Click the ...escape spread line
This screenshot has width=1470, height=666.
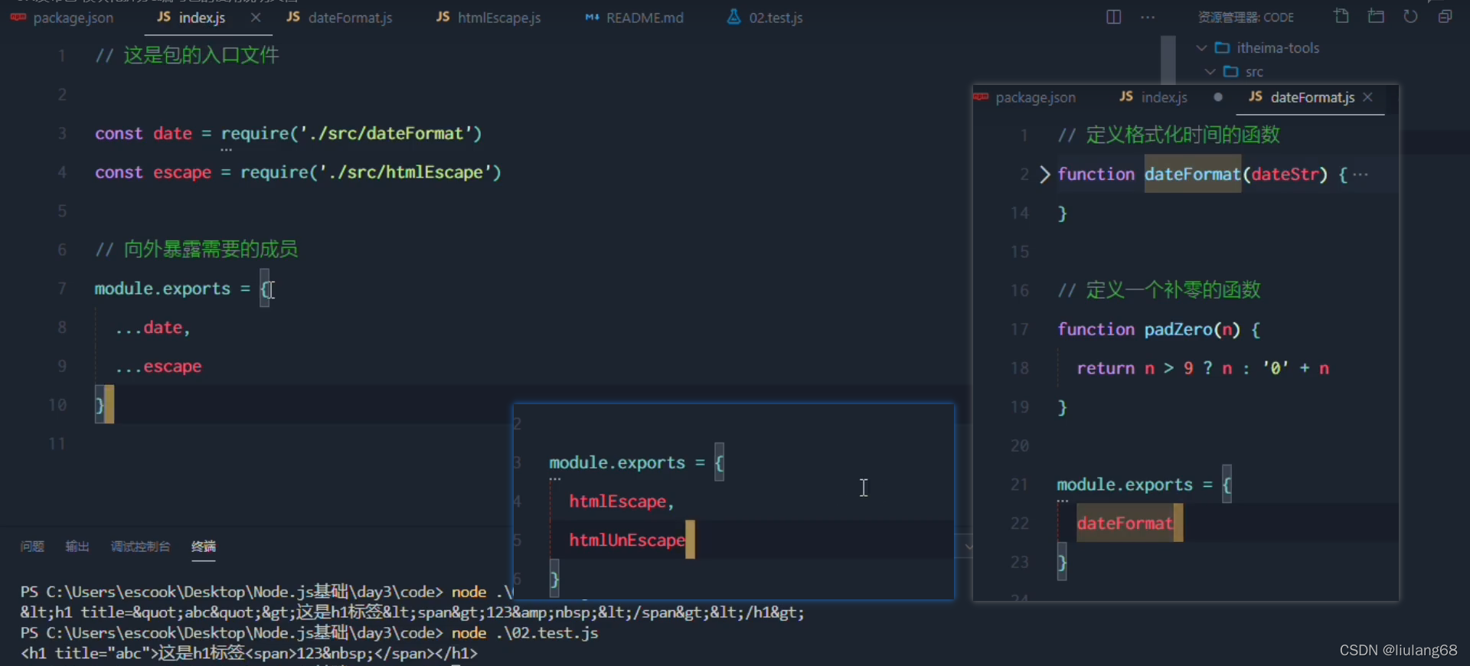(158, 367)
